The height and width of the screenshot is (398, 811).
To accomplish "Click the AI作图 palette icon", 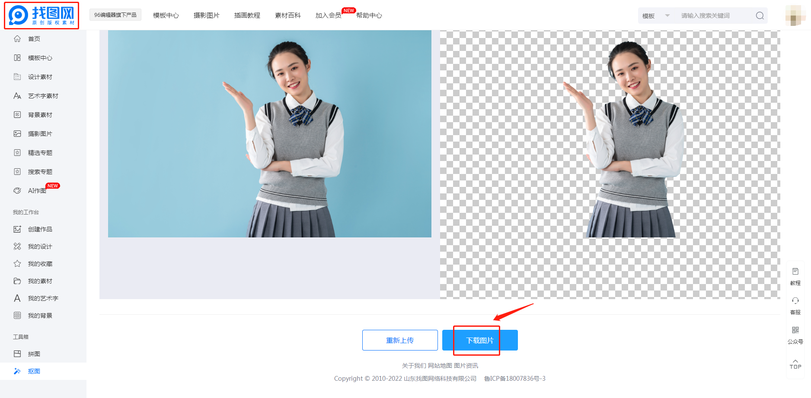I will click(17, 190).
